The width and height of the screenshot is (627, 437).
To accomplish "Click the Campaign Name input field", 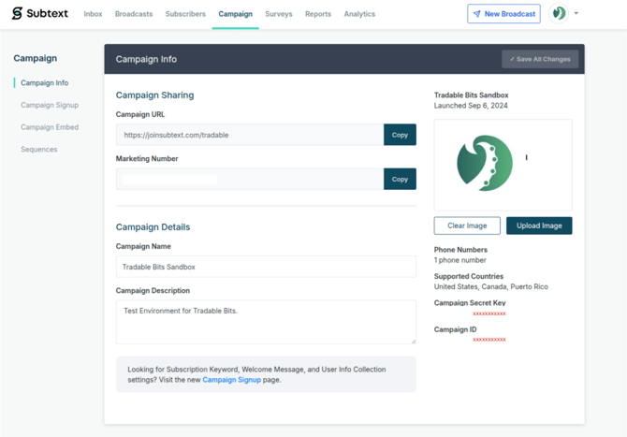I will click(x=266, y=267).
